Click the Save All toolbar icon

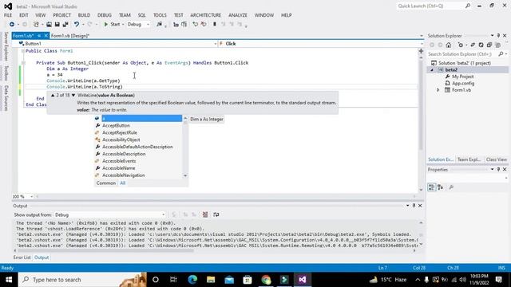(x=65, y=25)
